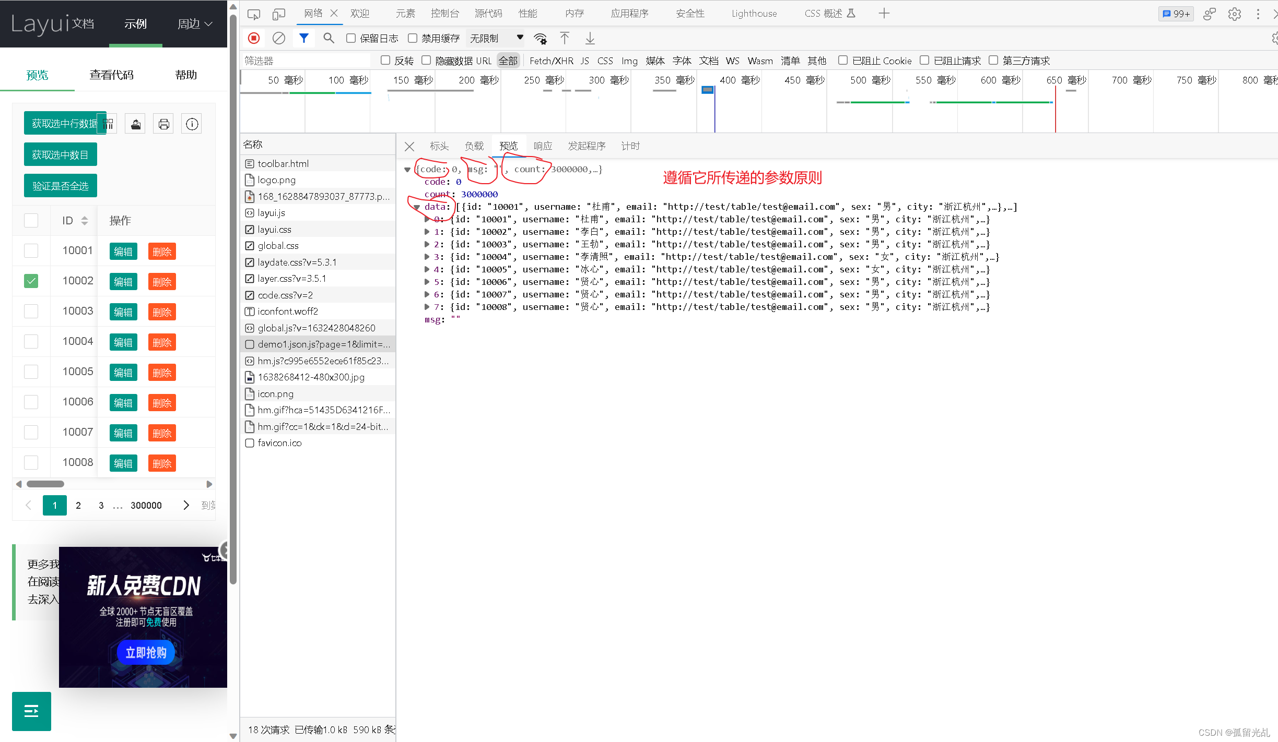The height and width of the screenshot is (742, 1278).
Task: Check the select-all header checkbox
Action: [31, 220]
